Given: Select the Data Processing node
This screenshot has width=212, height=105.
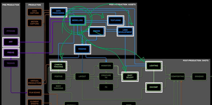Looking at the screenshot, I should coord(59,12).
